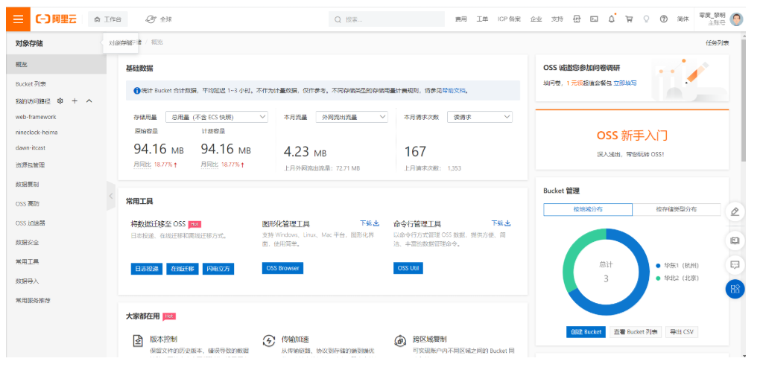Click the 版本控制 icon
Viewport: 763px width, 370px height.
coord(138,340)
